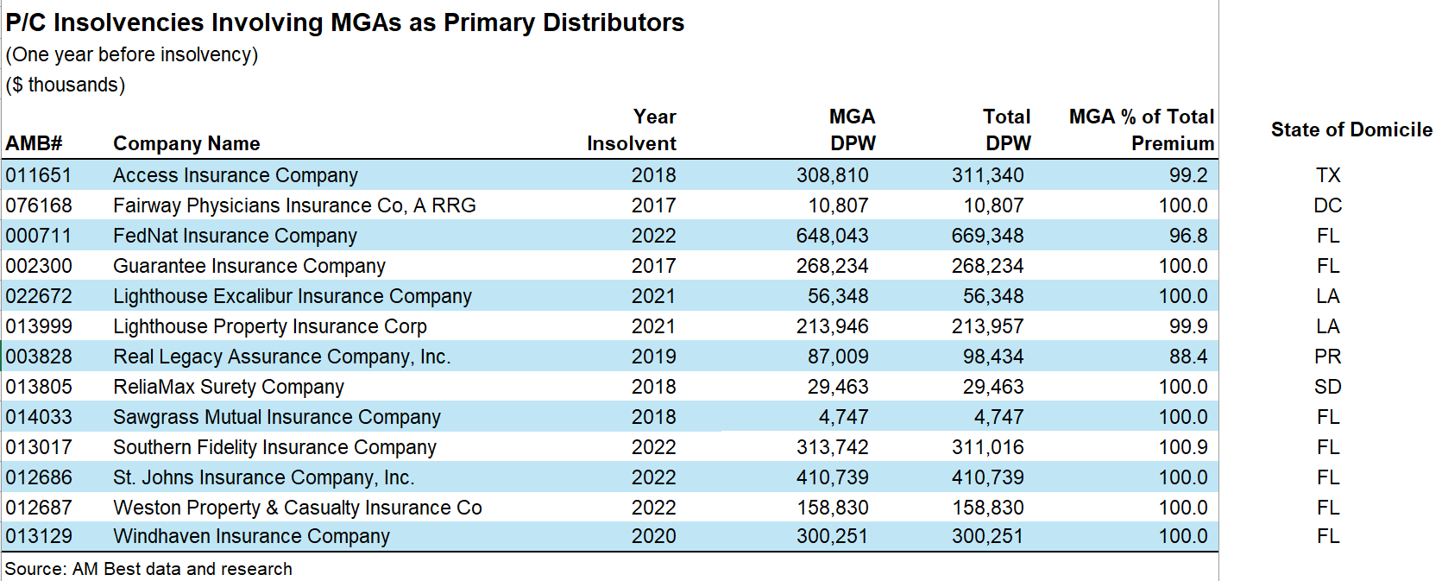Click the ReliaMax Surety Company cell
The width and height of the screenshot is (1448, 581).
tap(228, 387)
